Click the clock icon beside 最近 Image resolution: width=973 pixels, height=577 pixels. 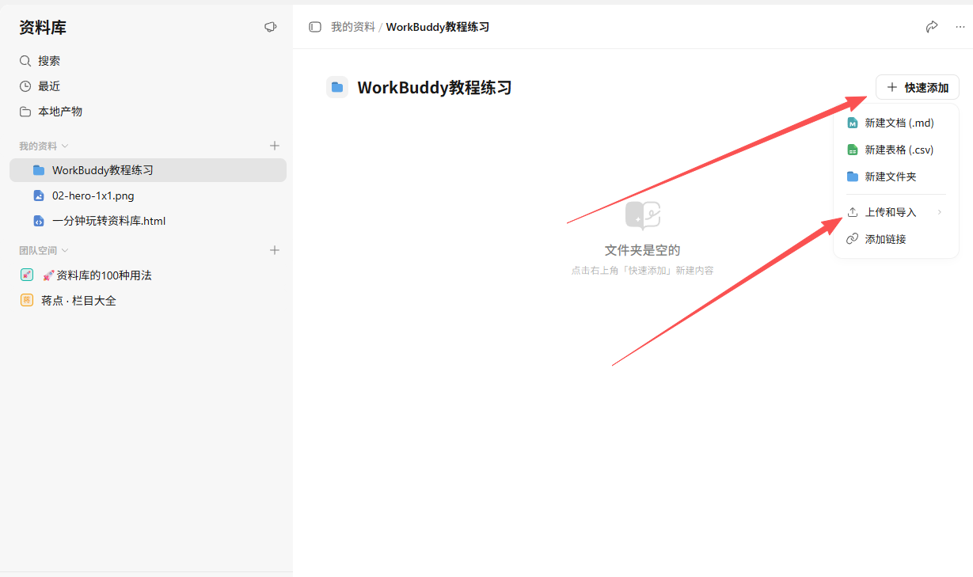[25, 86]
